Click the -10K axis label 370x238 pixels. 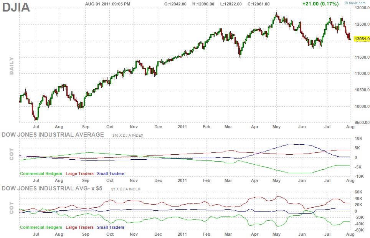point(359,176)
